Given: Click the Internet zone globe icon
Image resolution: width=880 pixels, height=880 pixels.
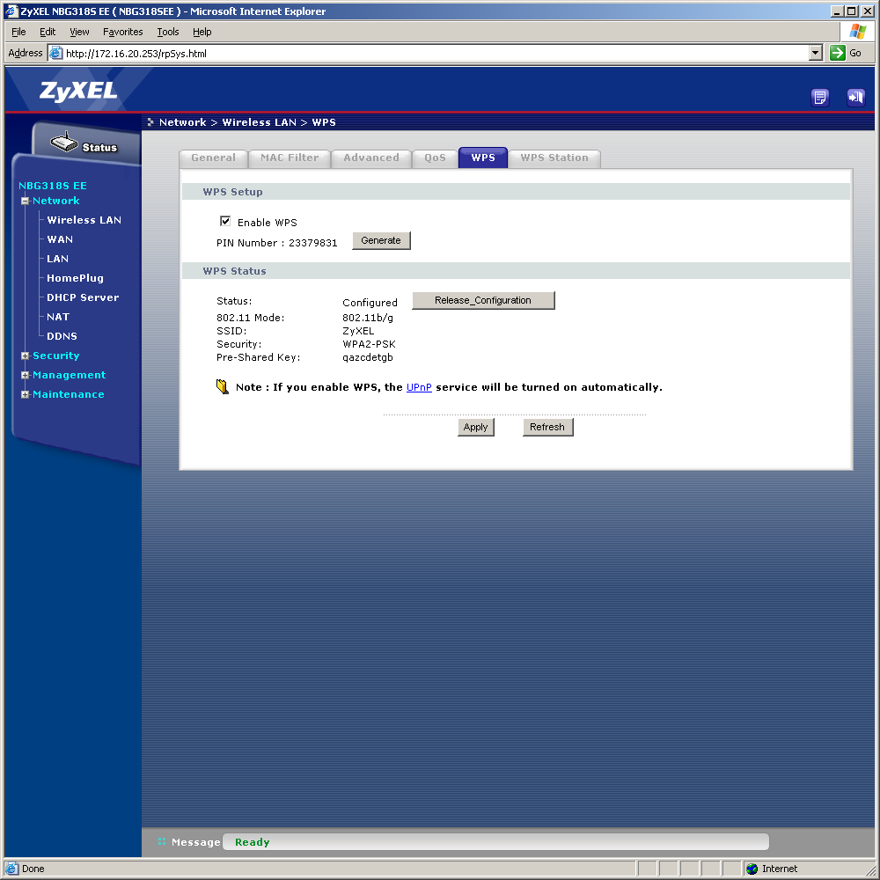Looking at the screenshot, I should pyautogui.click(x=752, y=869).
